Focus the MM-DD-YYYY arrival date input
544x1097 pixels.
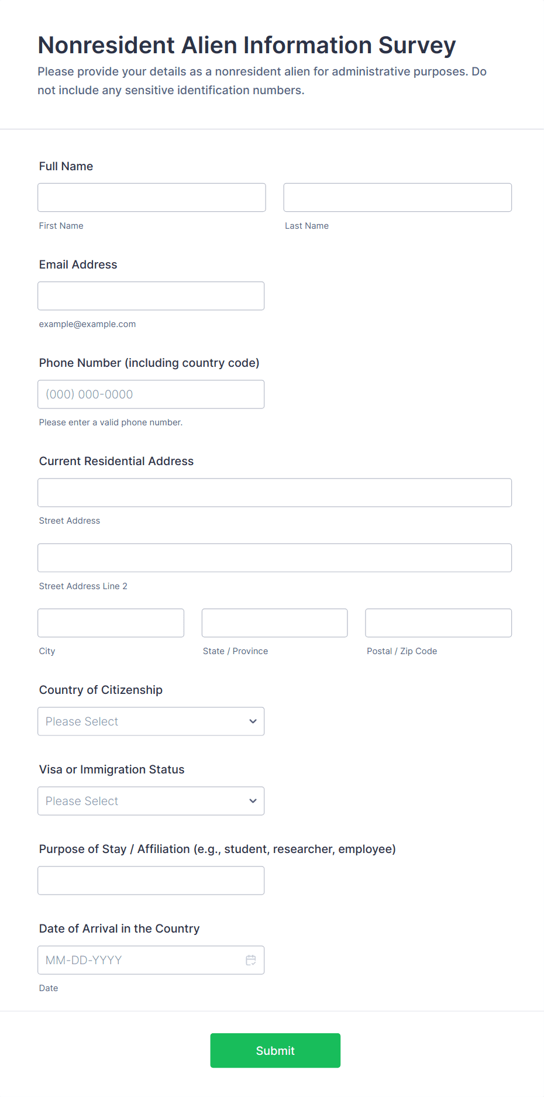151,960
